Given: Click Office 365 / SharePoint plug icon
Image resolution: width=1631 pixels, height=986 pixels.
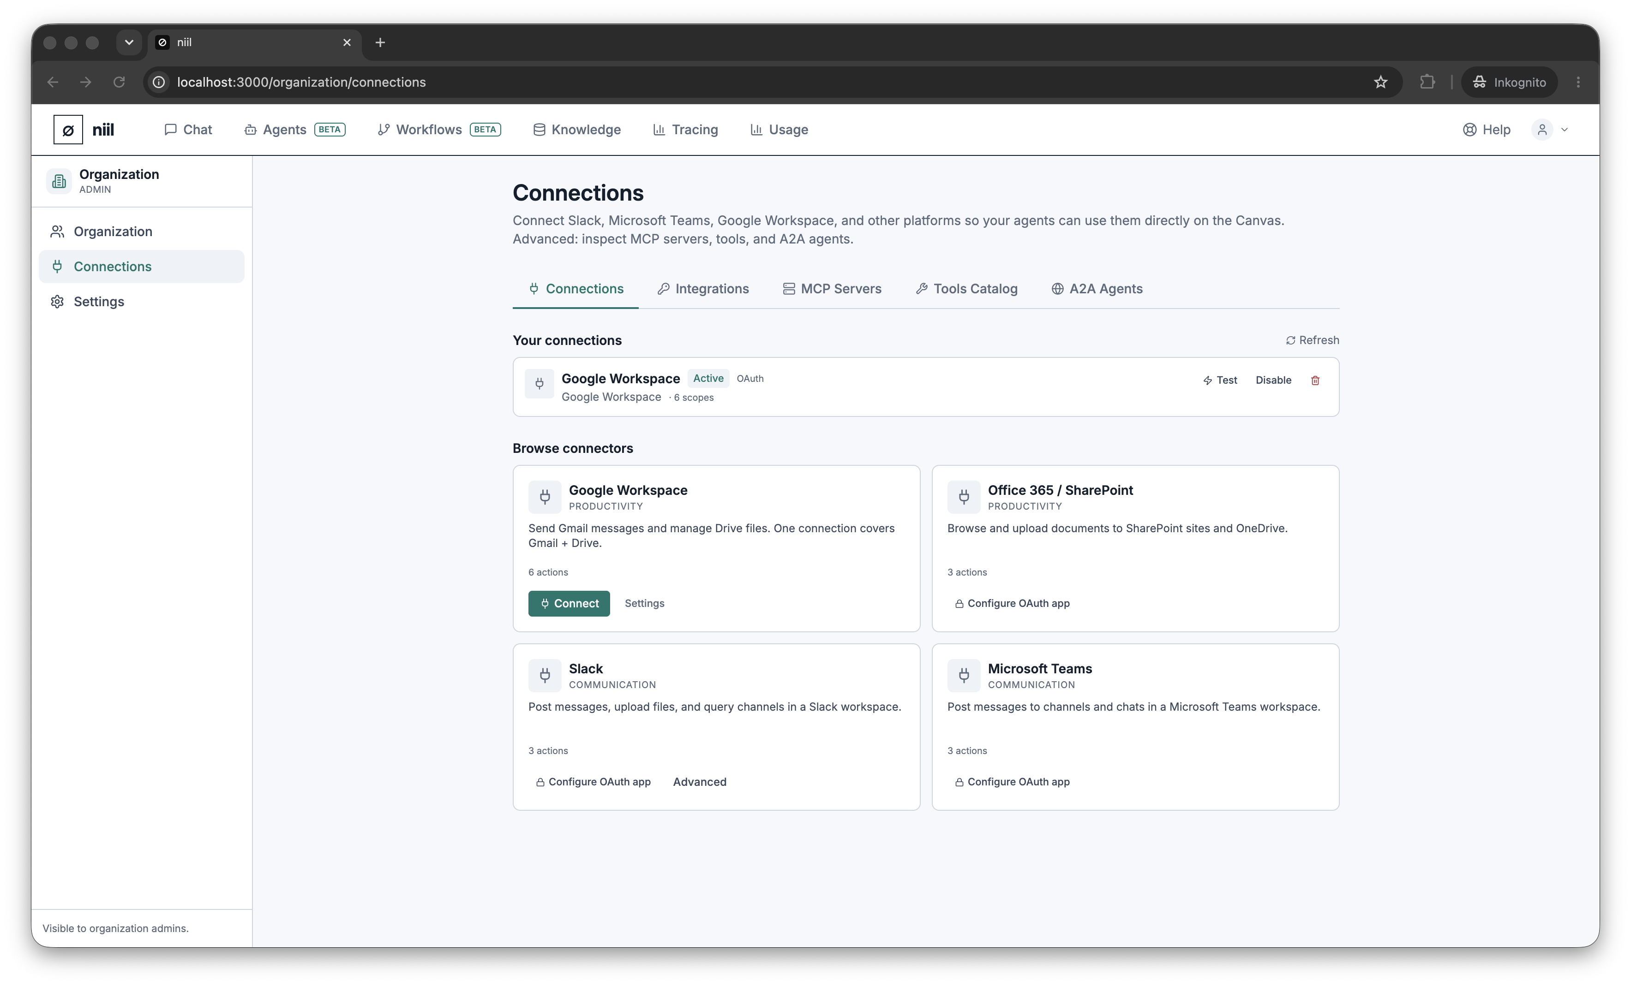Looking at the screenshot, I should (964, 497).
